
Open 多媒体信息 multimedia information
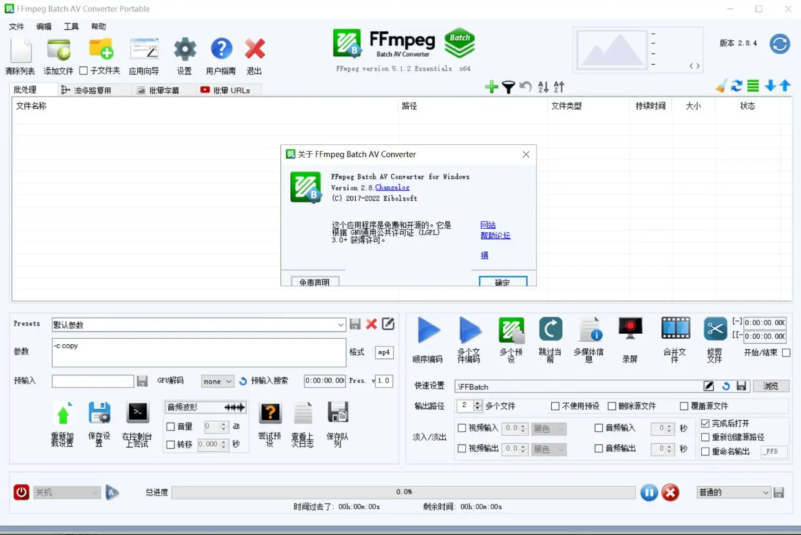click(x=590, y=330)
